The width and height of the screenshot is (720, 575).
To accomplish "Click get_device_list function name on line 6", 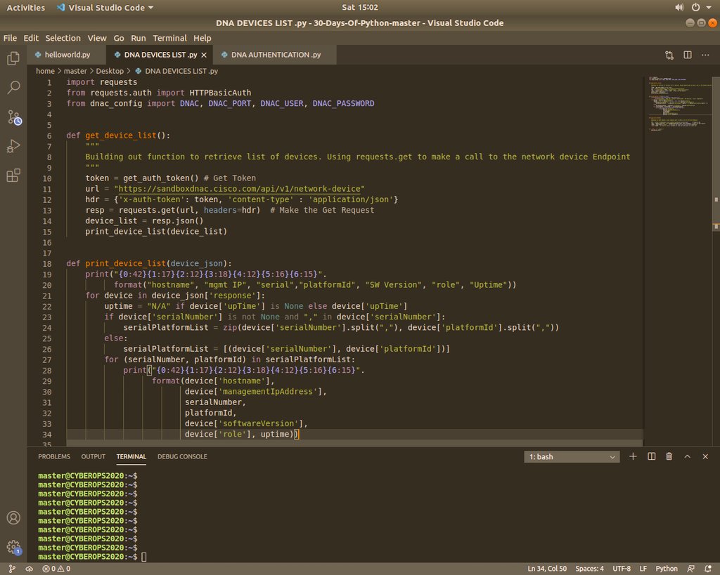I will pos(121,136).
